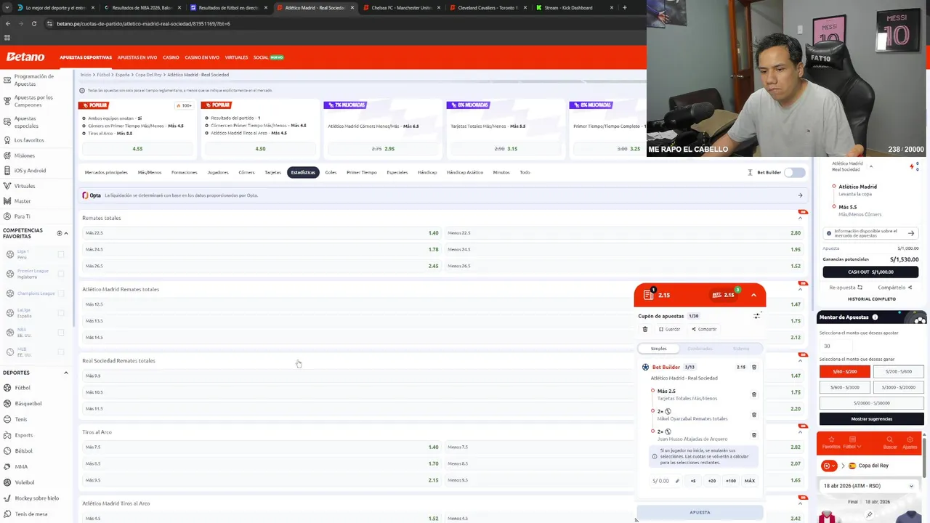
Task: Check the Premier League Inglaterra checkbox
Action: (61, 274)
